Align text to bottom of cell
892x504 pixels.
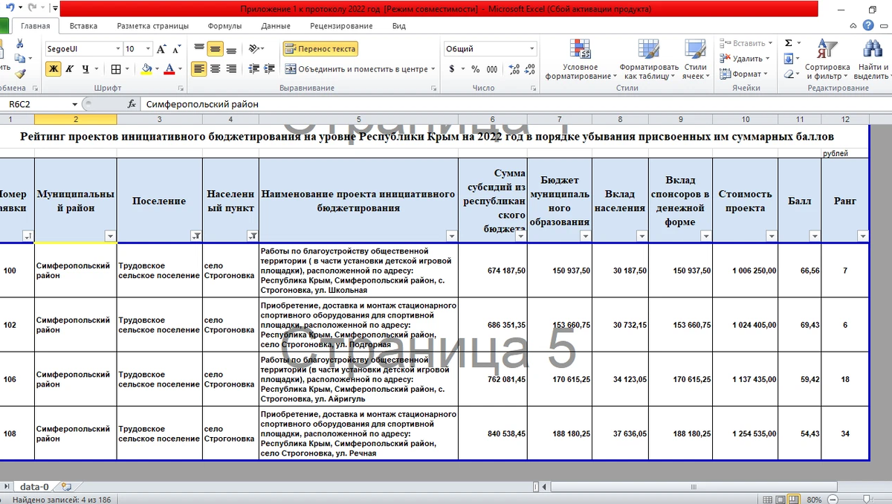click(232, 49)
